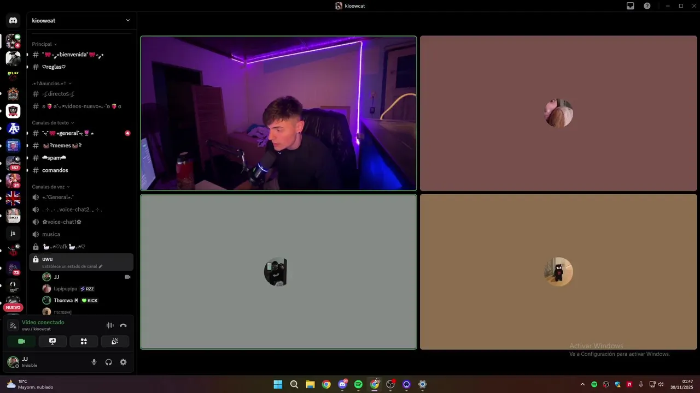Open user settings gear icon
This screenshot has height=393, width=700.
click(x=123, y=362)
